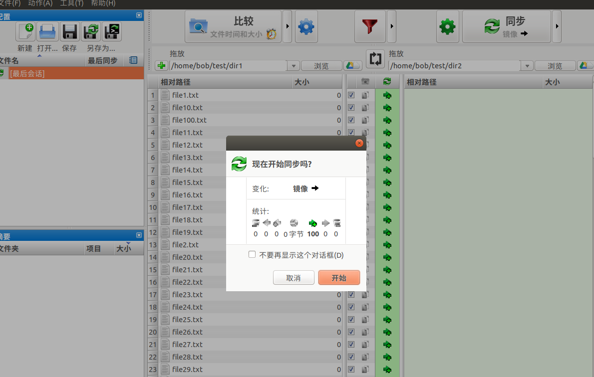
Task: Click the 保存 save configuration icon
Action: pyautogui.click(x=69, y=31)
